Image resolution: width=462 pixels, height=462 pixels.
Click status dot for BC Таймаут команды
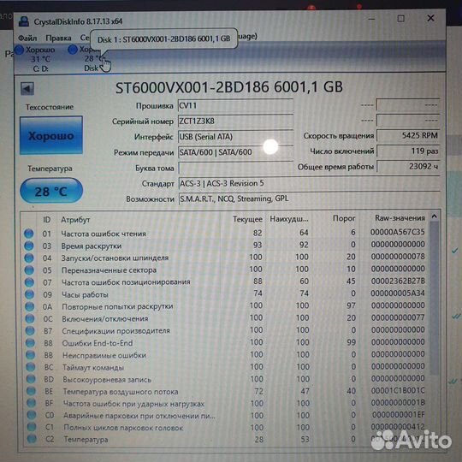pos(31,367)
